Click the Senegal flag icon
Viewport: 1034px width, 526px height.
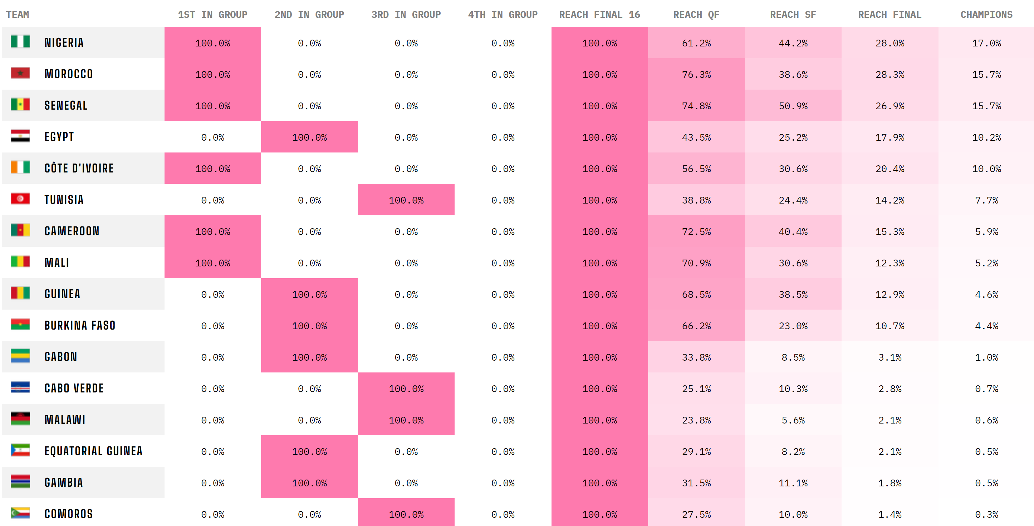(x=20, y=105)
